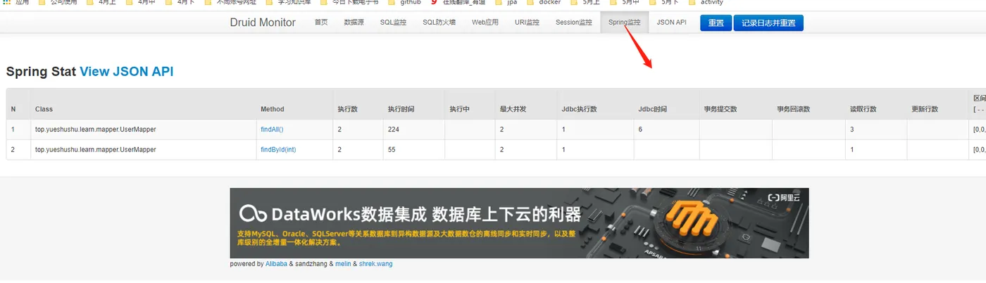Viewport: 986px width, 283px height.
Task: Click 记录日志并重置 button
Action: [768, 23]
